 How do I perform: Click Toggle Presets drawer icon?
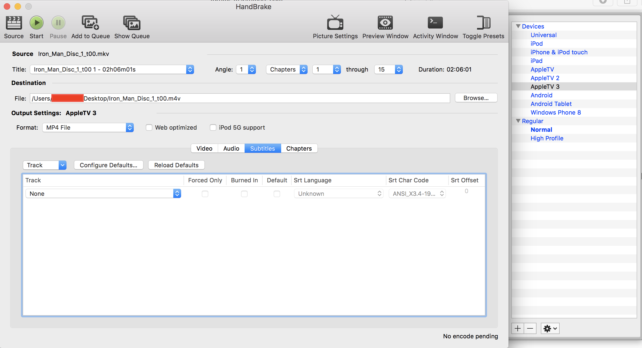[483, 23]
